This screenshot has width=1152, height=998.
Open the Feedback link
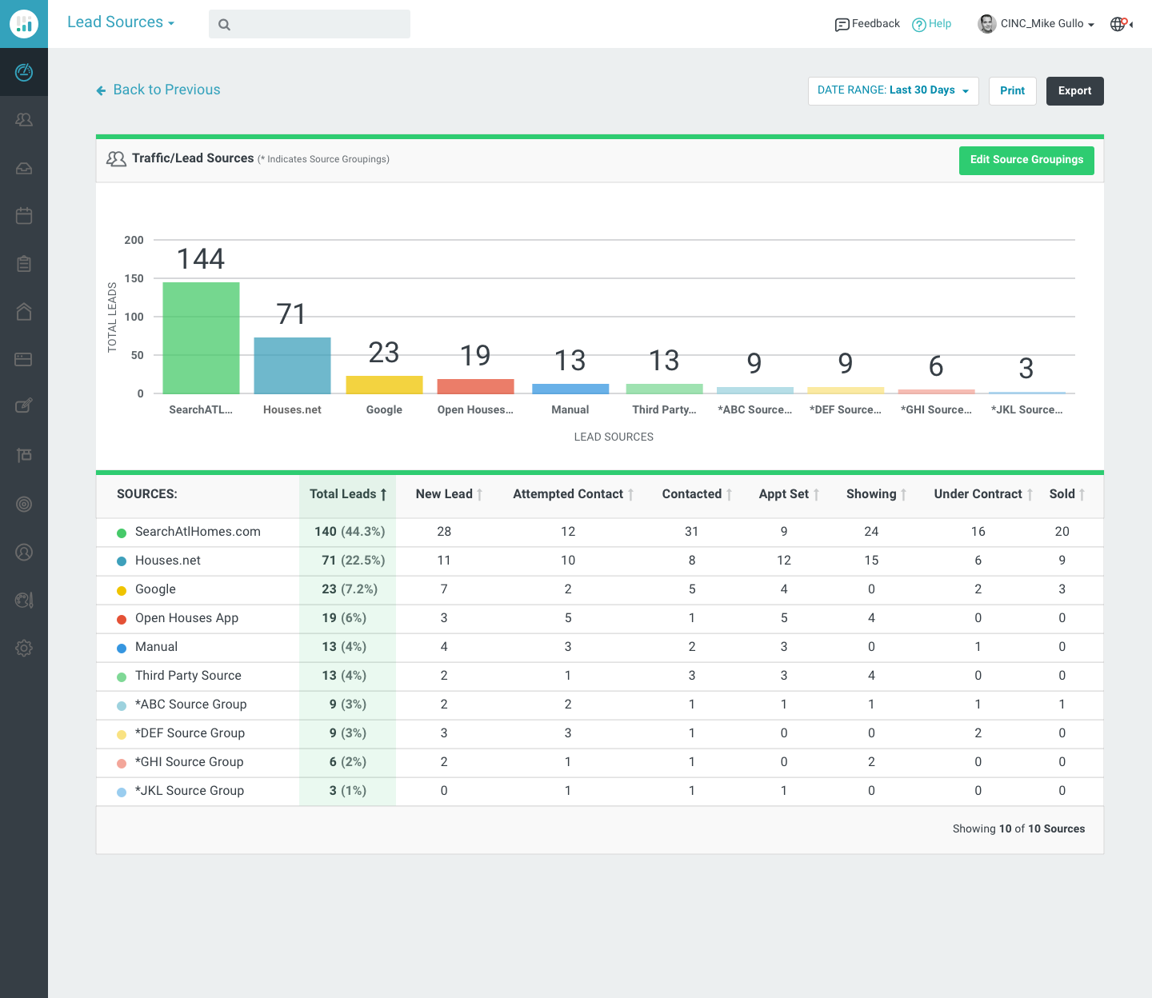pos(876,24)
